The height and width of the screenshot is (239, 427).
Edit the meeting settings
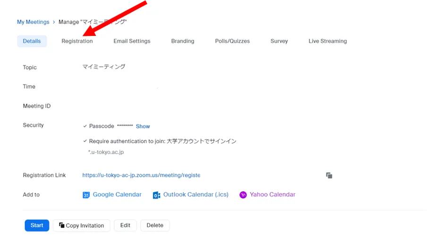125,225
